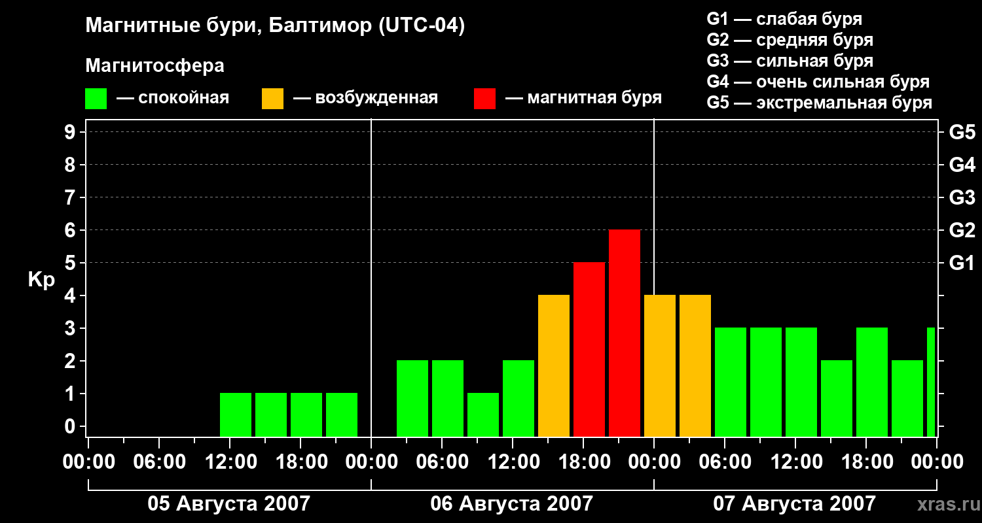
Task: Click the Kp 1 green bar on 06 August
Action: tap(483, 415)
